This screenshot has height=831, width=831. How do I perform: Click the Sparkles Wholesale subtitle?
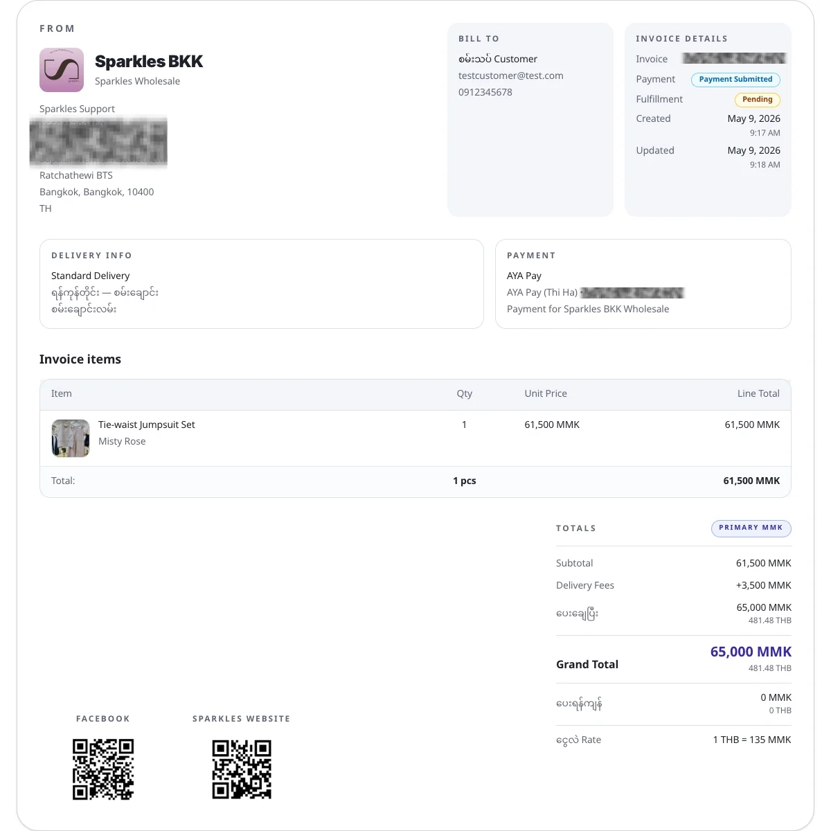point(137,81)
